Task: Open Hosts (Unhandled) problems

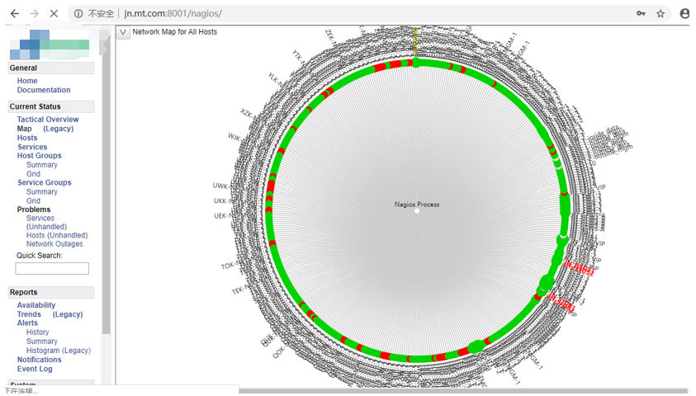Action: click(57, 235)
